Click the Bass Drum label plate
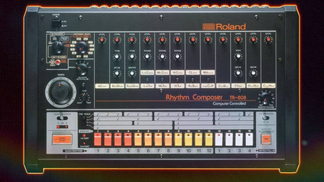The height and width of the screenshot is (182, 324). [x=117, y=86]
